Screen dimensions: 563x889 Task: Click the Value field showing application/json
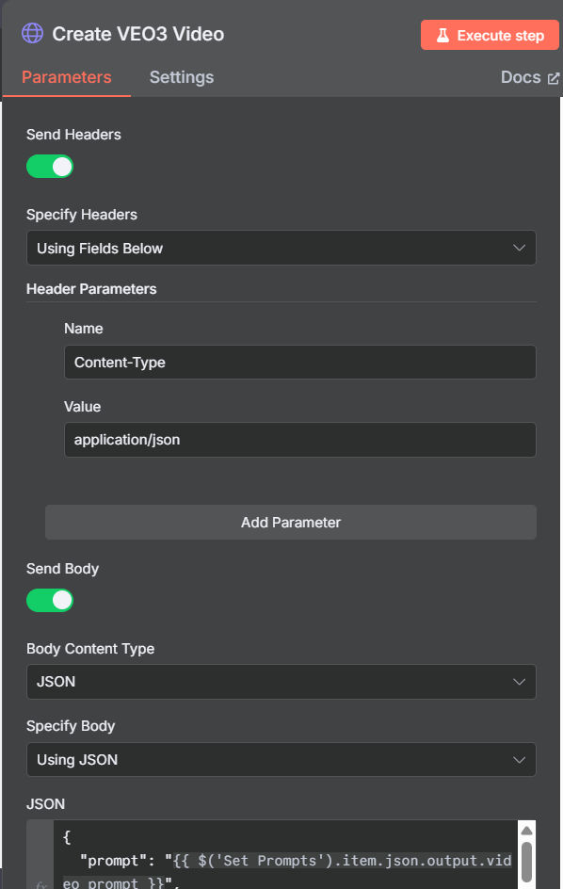coord(299,440)
